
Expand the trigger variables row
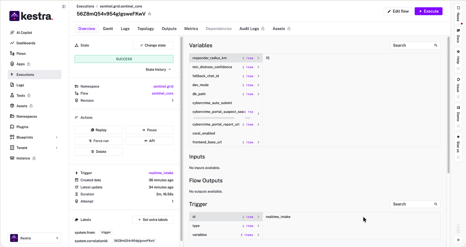click(226, 235)
